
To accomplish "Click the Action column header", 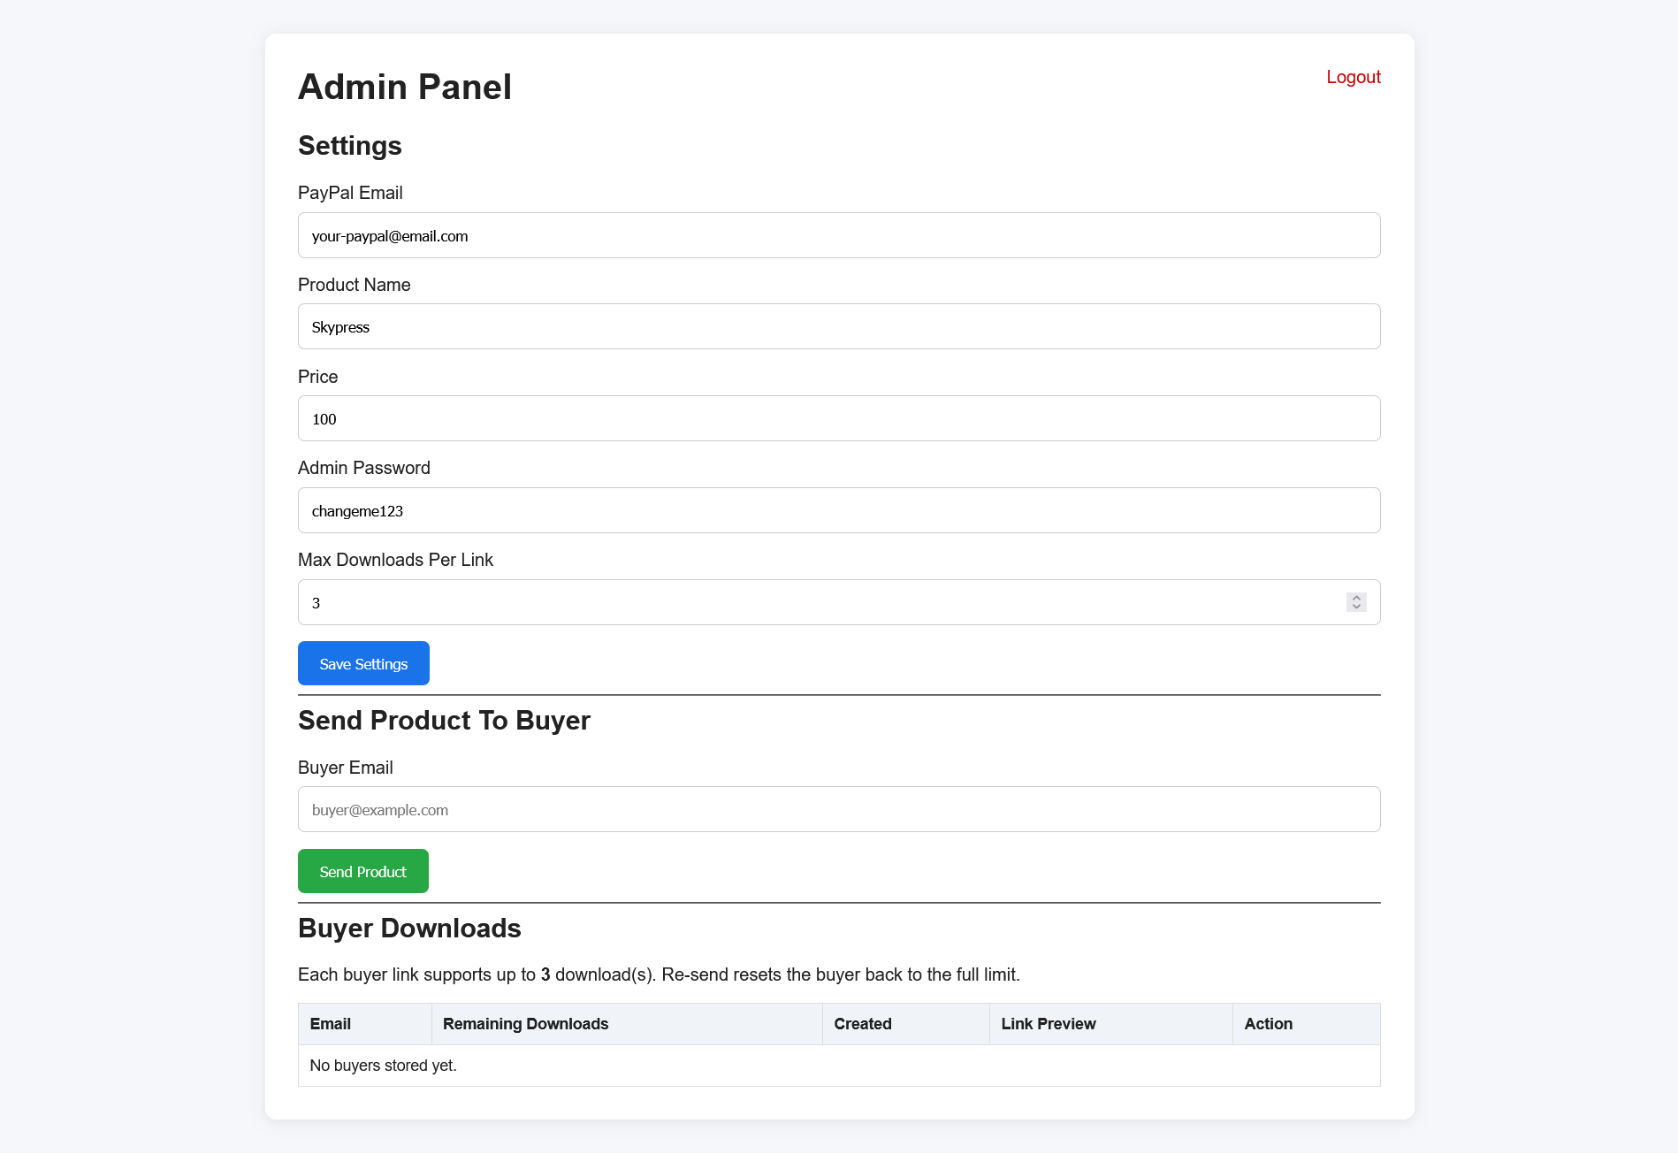I will coord(1268,1024).
